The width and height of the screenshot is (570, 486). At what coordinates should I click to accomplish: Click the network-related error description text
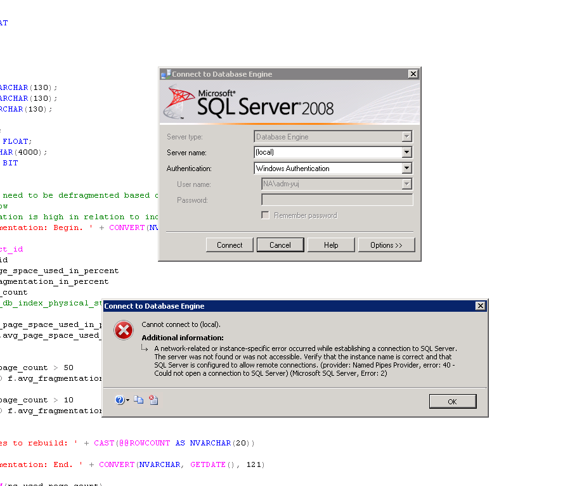[x=306, y=361]
